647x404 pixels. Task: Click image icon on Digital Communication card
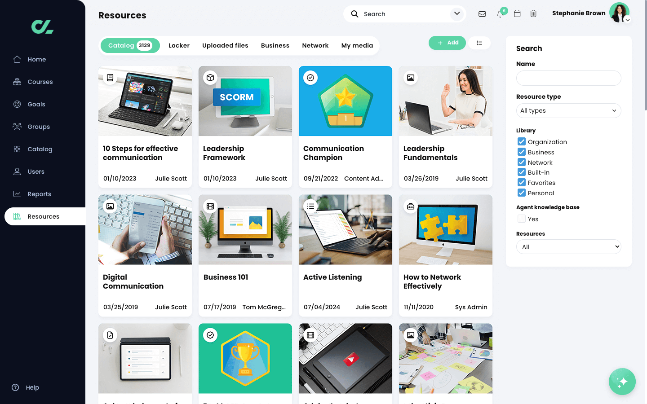point(110,206)
